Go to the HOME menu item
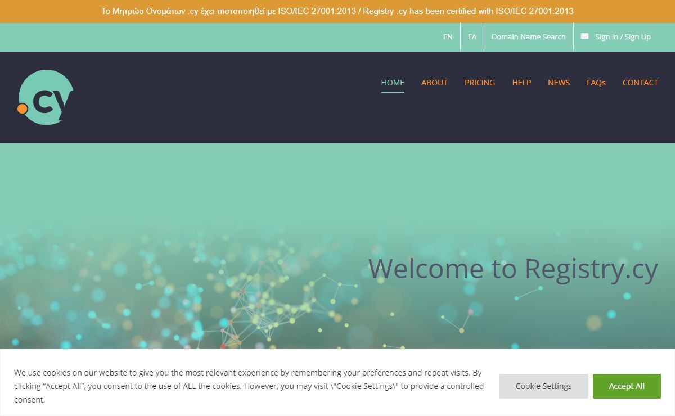 393,83
